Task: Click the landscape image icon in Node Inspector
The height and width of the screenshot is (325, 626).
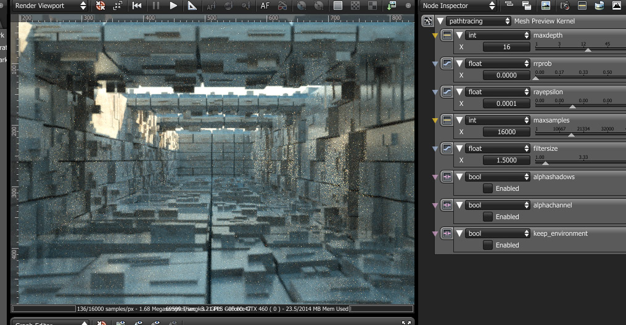Action: (x=545, y=6)
